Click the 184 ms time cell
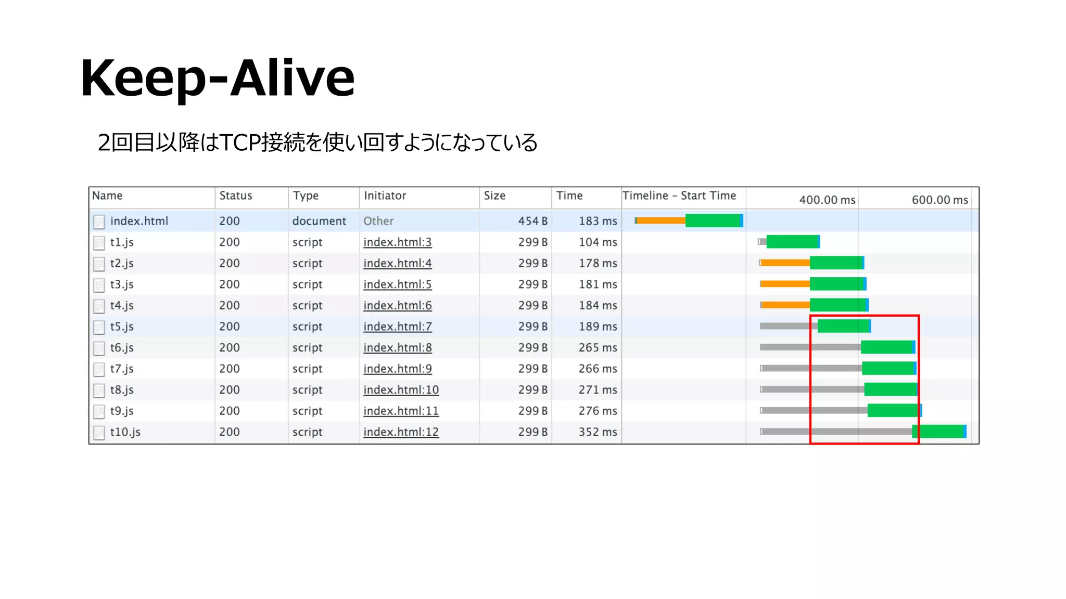This screenshot has width=1066, height=599. coord(598,306)
